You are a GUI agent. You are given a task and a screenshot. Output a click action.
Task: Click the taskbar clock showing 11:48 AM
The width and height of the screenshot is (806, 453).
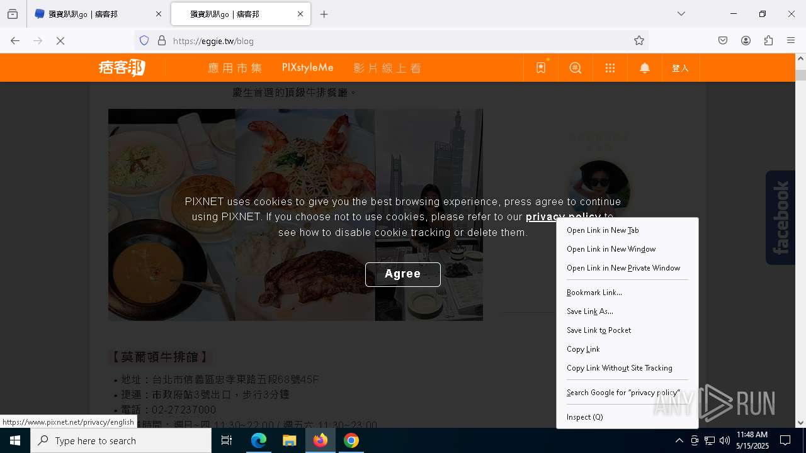(752, 440)
